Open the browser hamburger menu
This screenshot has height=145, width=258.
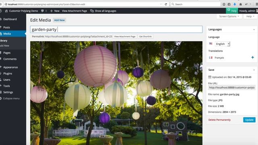(257, 4)
